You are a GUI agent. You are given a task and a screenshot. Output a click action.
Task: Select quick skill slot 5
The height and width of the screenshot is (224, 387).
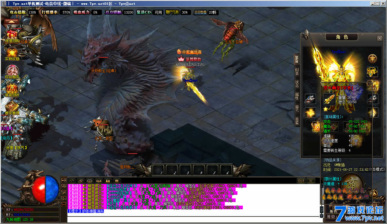pyautogui.click(x=212, y=170)
